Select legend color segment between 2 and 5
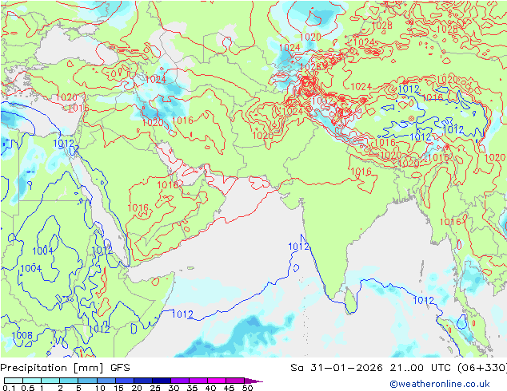Image resolution: width=507 pixels, height=391 pixels. tap(70, 381)
